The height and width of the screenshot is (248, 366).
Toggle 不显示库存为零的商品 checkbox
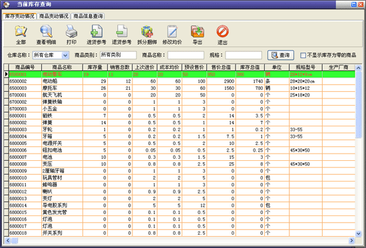pyautogui.click(x=303, y=55)
